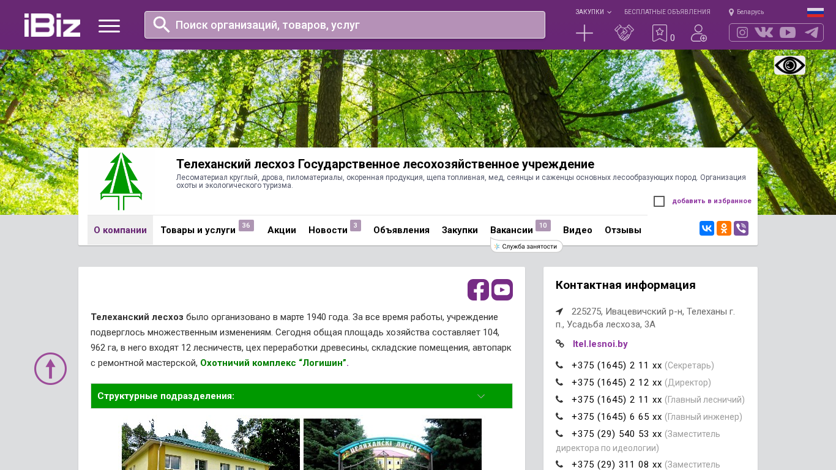Click the Главный лесничий phone number
This screenshot has width=836, height=470.
[x=617, y=400]
